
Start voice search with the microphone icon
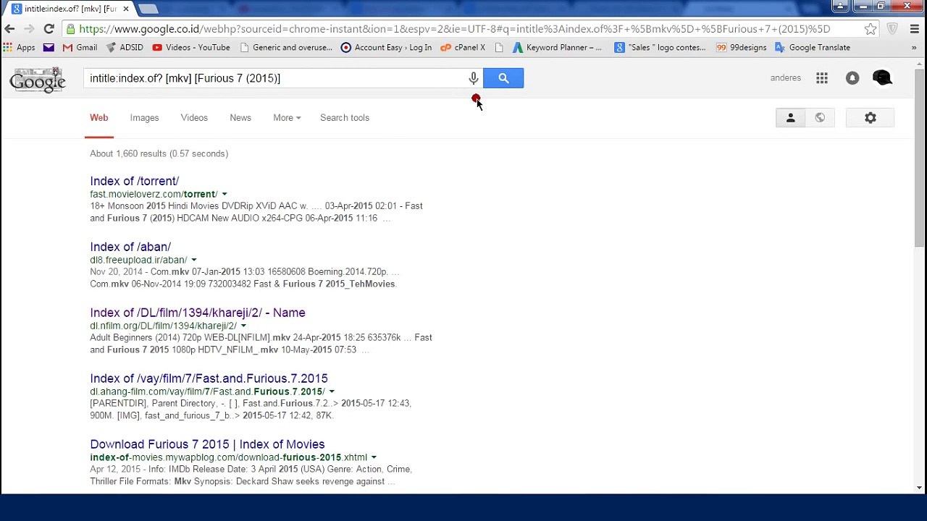pyautogui.click(x=473, y=78)
